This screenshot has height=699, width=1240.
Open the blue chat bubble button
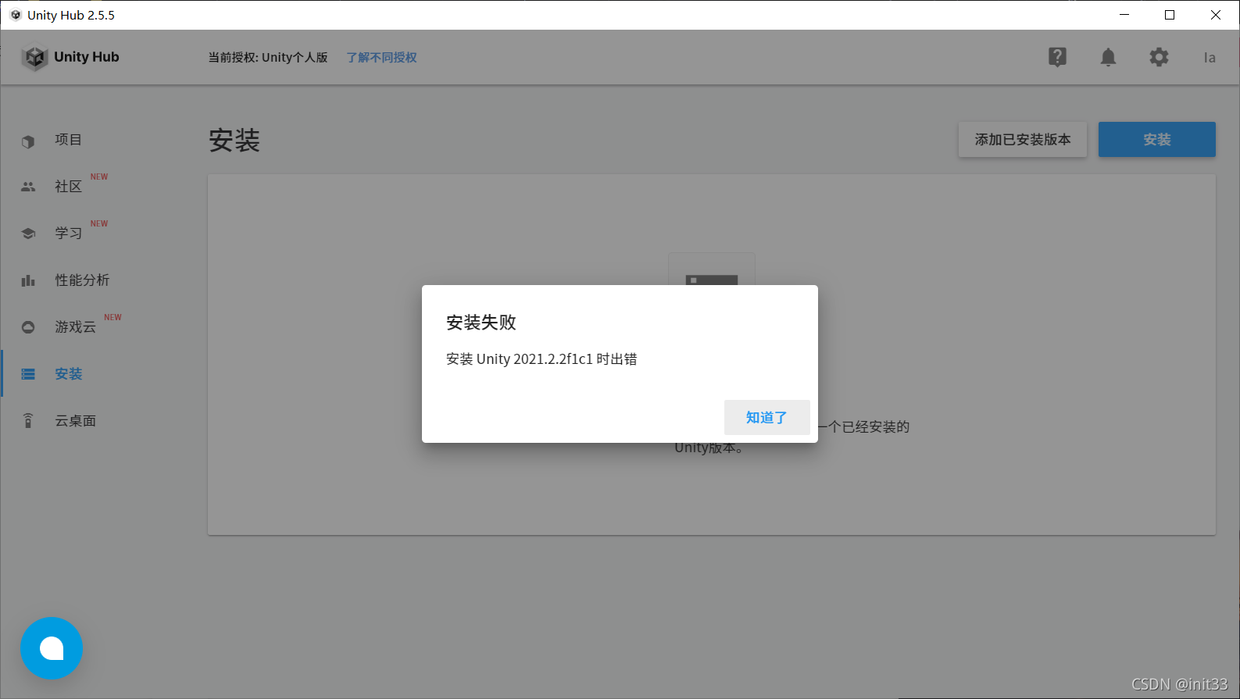(x=52, y=648)
